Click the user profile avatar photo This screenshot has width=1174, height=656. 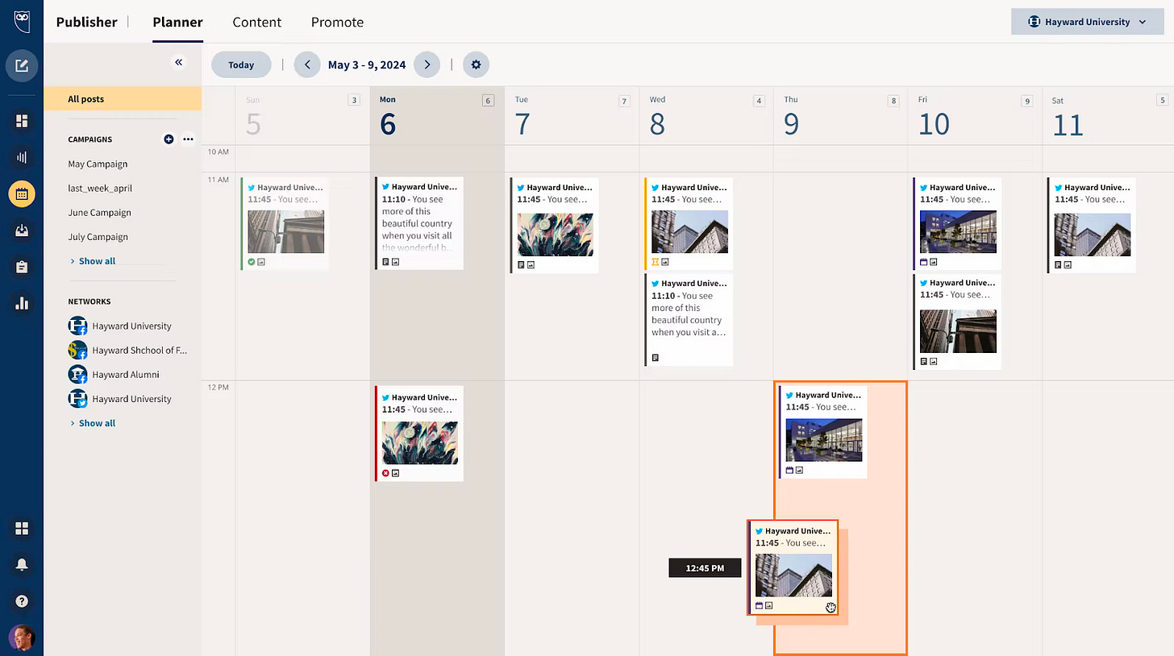click(22, 637)
